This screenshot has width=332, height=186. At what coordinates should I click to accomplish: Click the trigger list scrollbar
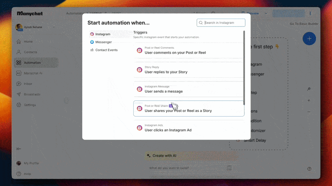(x=244, y=67)
